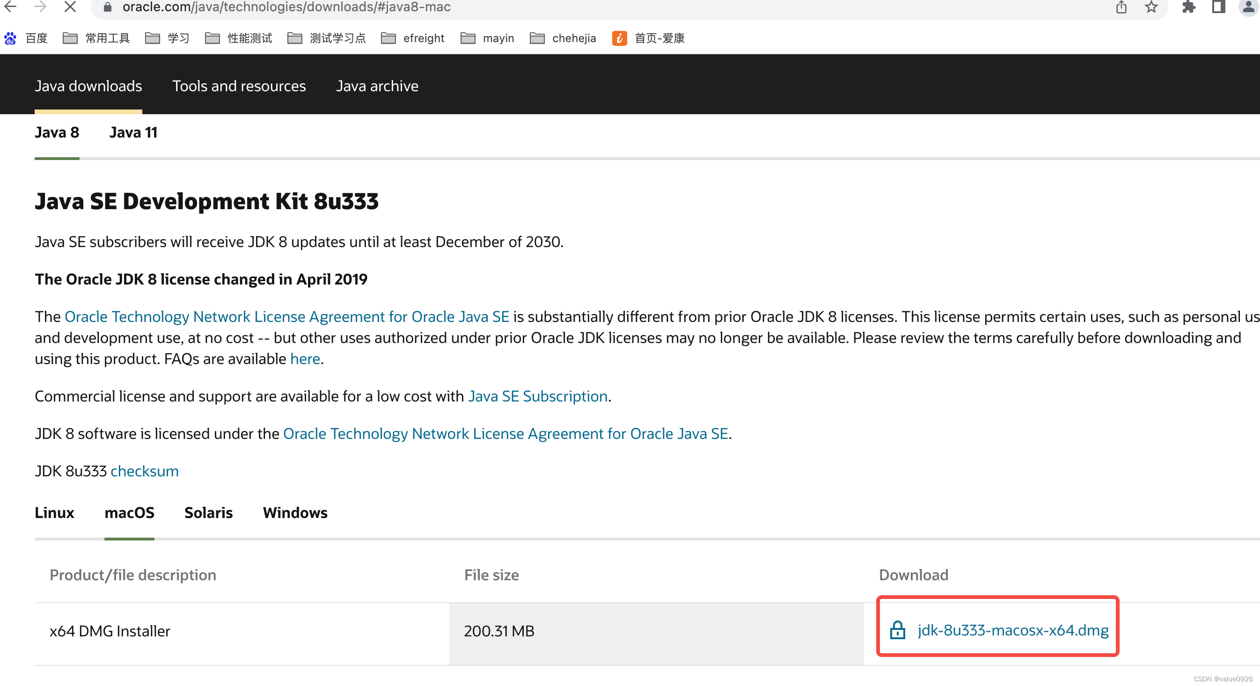Click the 'Product/file description' column header

click(x=133, y=575)
